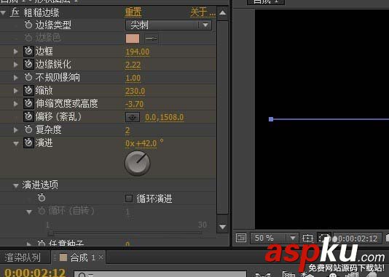Click the always preview view icon

tap(241, 238)
